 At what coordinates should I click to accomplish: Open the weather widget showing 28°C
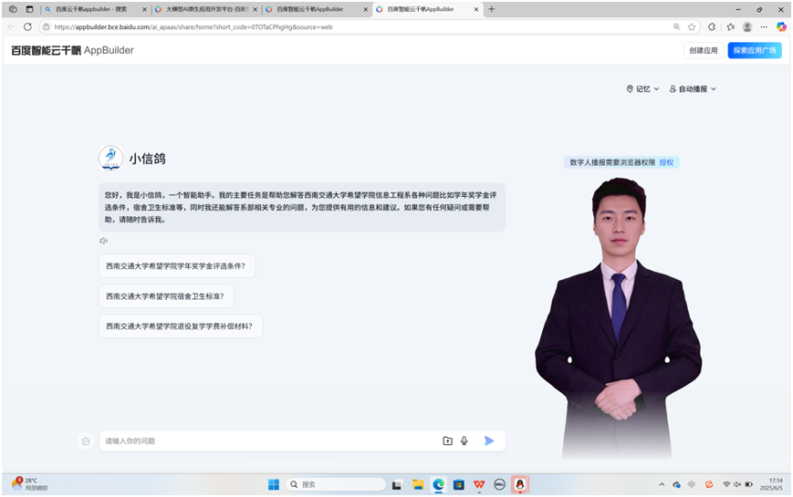[x=30, y=484]
